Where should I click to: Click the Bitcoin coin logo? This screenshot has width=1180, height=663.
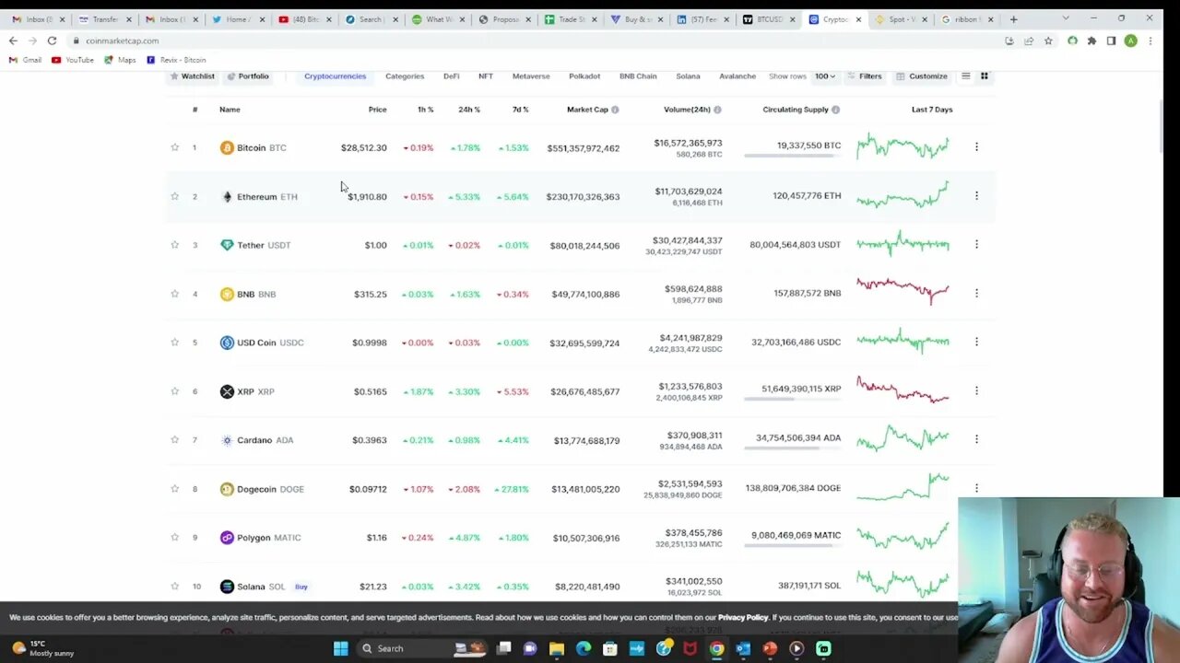[227, 147]
